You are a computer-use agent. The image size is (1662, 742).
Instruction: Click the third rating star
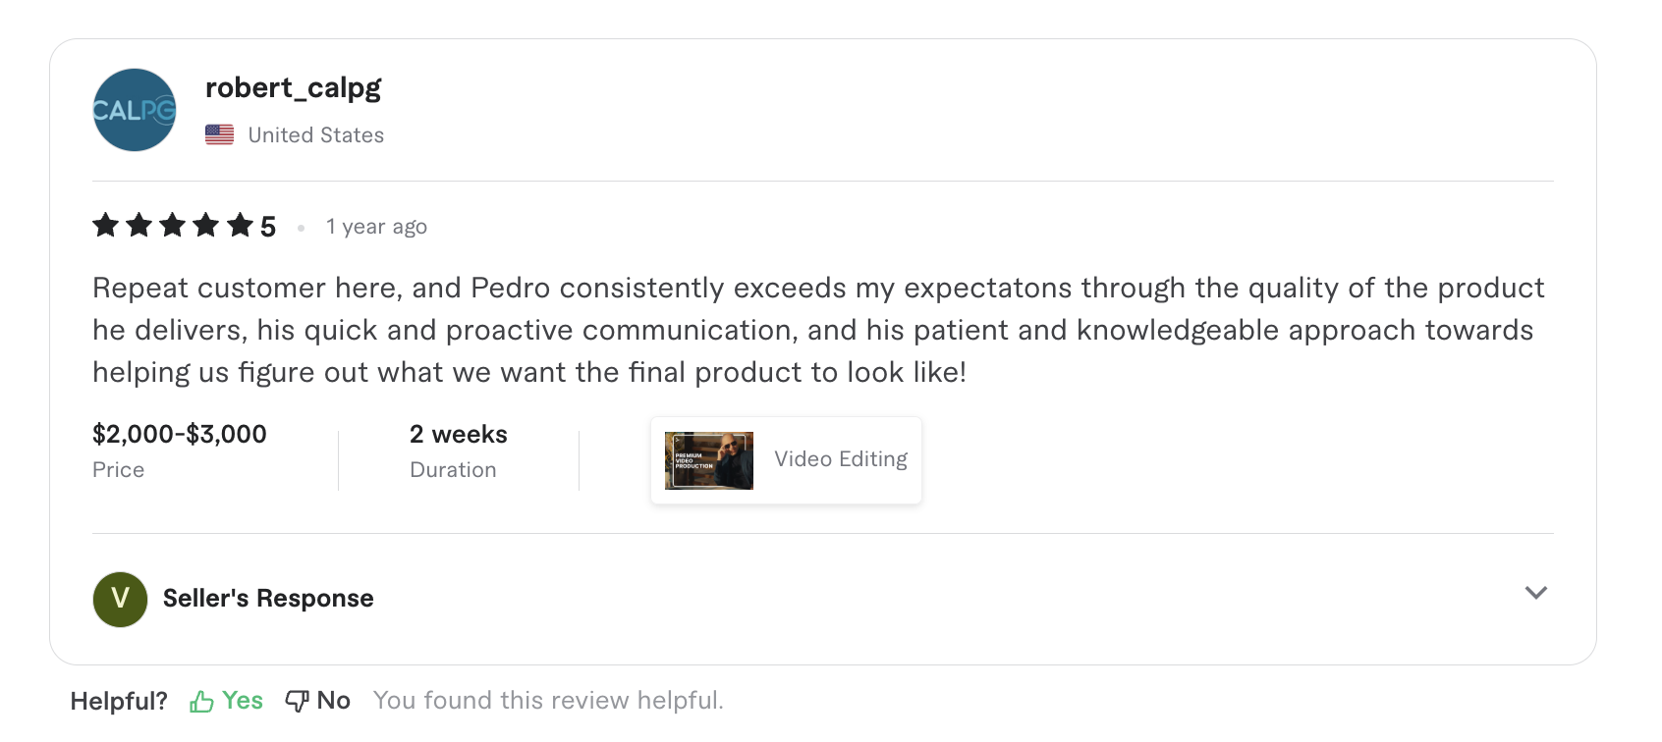click(173, 226)
